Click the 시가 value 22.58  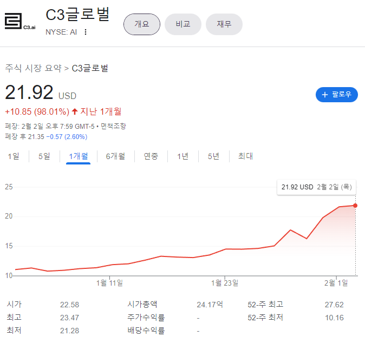(x=70, y=305)
